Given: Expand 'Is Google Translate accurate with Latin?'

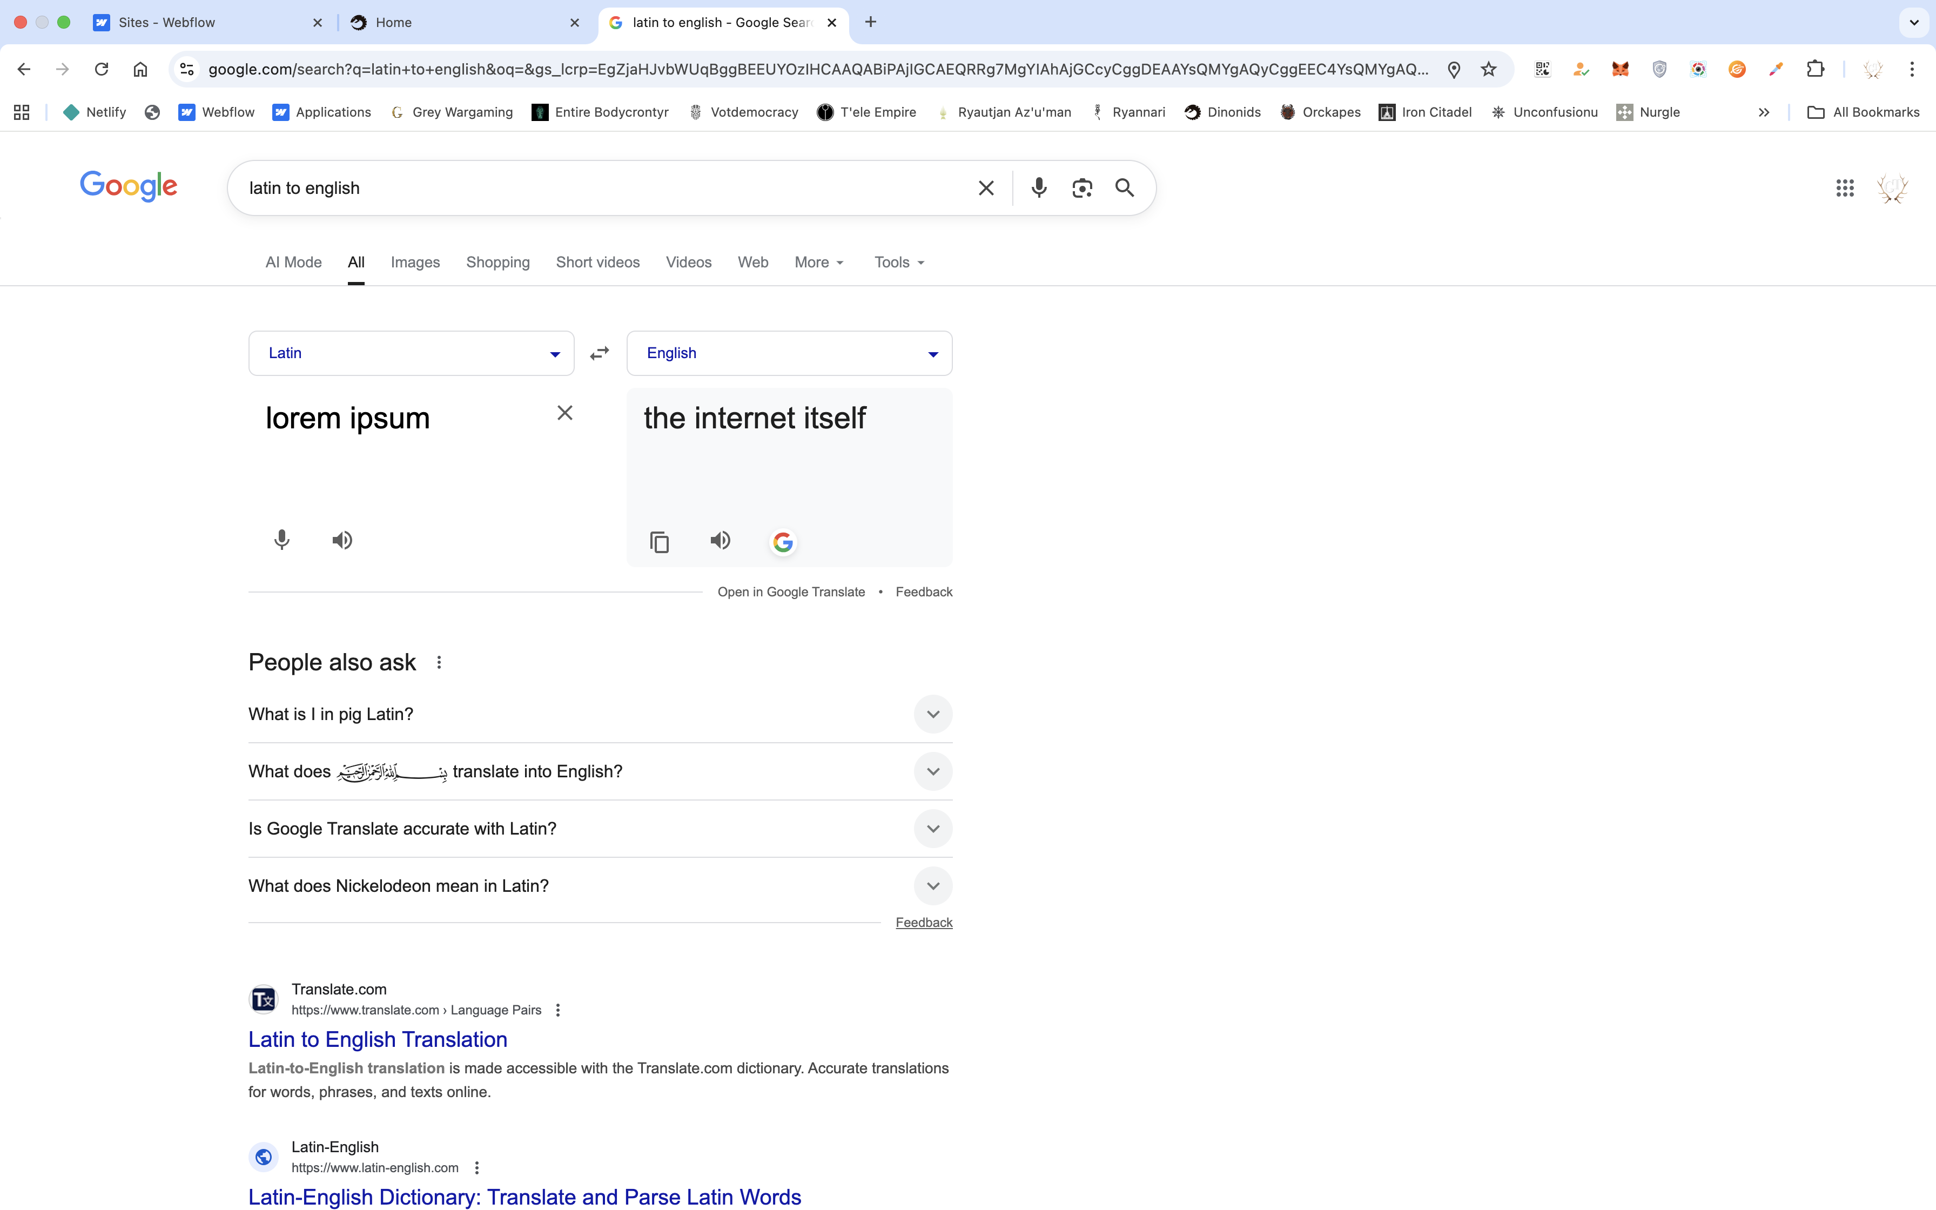Looking at the screenshot, I should click(933, 828).
